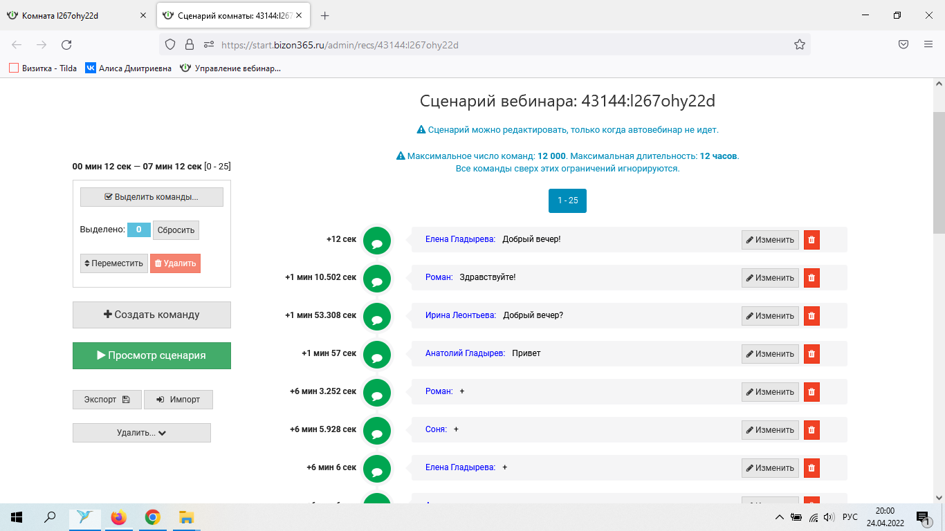Screen dimensions: 945x531
Task: Start 'Просмотр сценария' playback
Action: coord(152,355)
